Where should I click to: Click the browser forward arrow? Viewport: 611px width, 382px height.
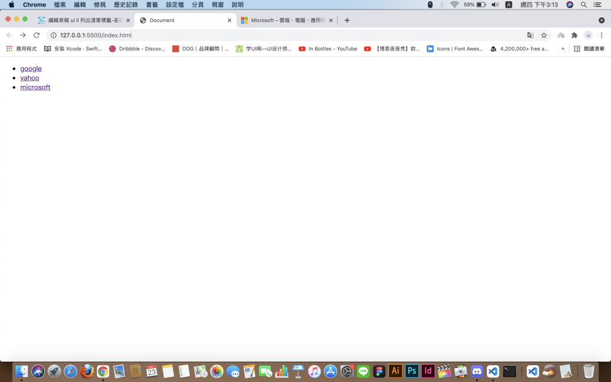[x=23, y=35]
